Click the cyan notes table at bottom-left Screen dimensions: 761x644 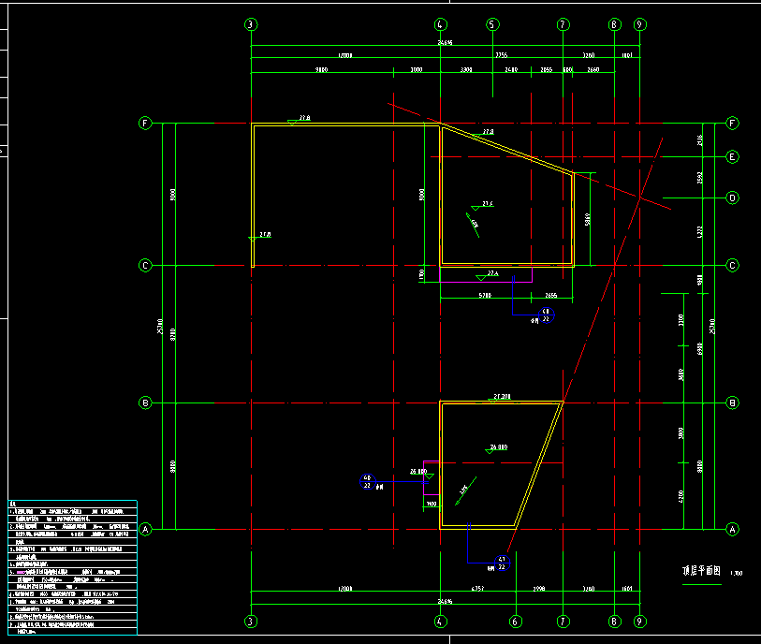pyautogui.click(x=72, y=567)
